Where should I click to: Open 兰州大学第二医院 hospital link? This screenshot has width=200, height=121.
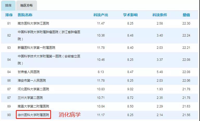[x=30, y=98]
